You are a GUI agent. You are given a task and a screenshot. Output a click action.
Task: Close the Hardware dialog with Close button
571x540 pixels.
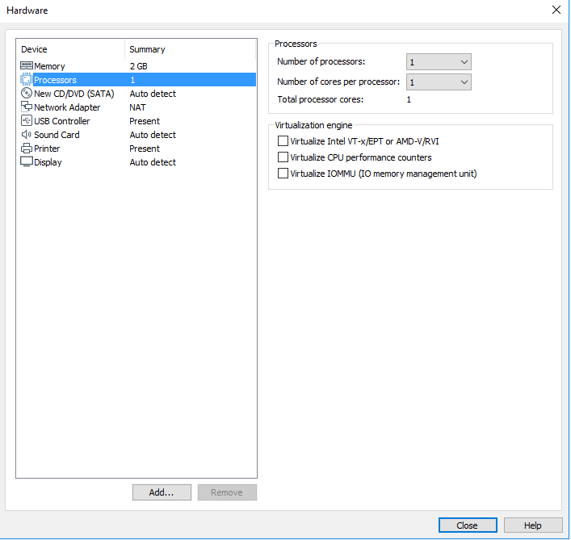[468, 525]
